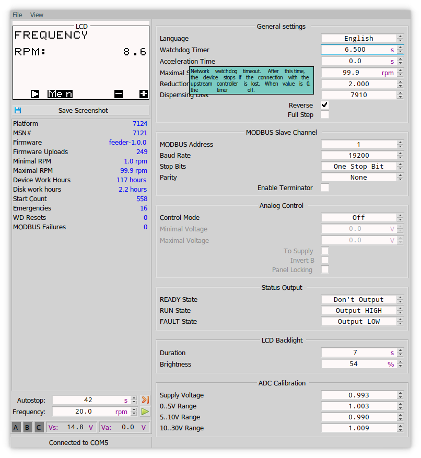Open the View menu
The height and width of the screenshot is (458, 421).
(37, 15)
